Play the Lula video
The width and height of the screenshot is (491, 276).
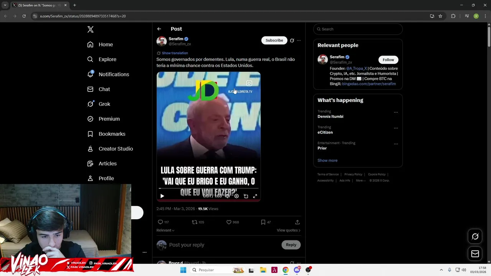[x=162, y=196]
